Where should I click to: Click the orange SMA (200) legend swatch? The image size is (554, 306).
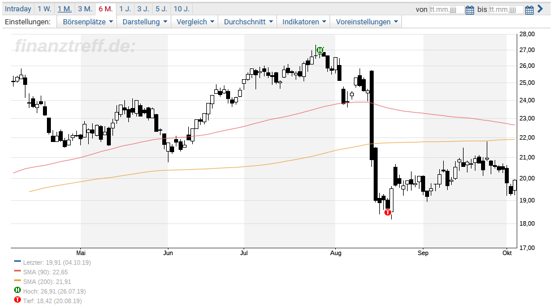[x=18, y=281]
